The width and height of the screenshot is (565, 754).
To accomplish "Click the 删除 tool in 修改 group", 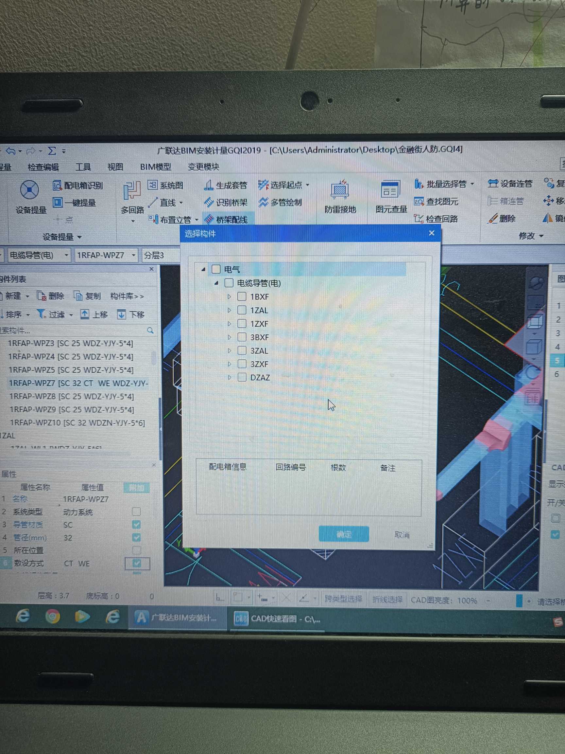I will pos(502,219).
